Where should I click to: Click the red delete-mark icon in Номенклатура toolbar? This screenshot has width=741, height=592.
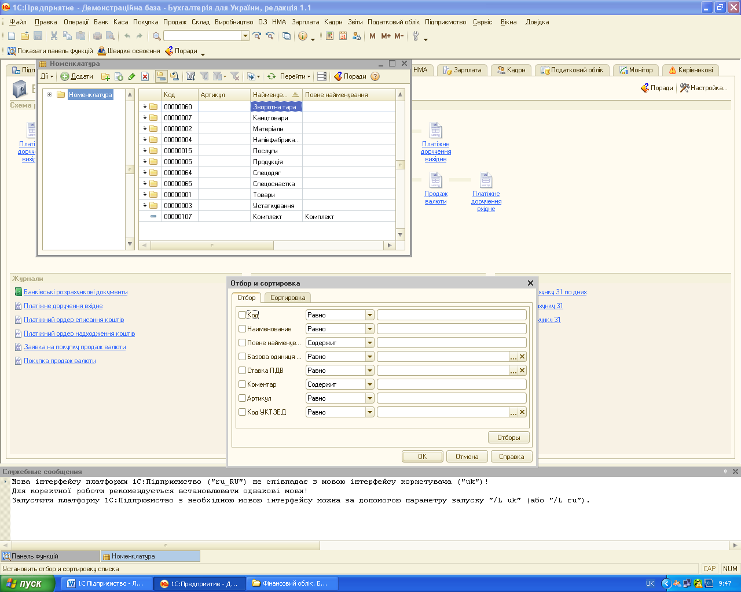(145, 76)
